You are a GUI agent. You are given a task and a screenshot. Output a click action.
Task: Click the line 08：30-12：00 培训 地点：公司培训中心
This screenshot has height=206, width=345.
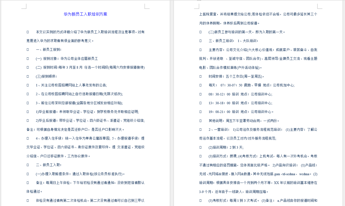(240, 94)
